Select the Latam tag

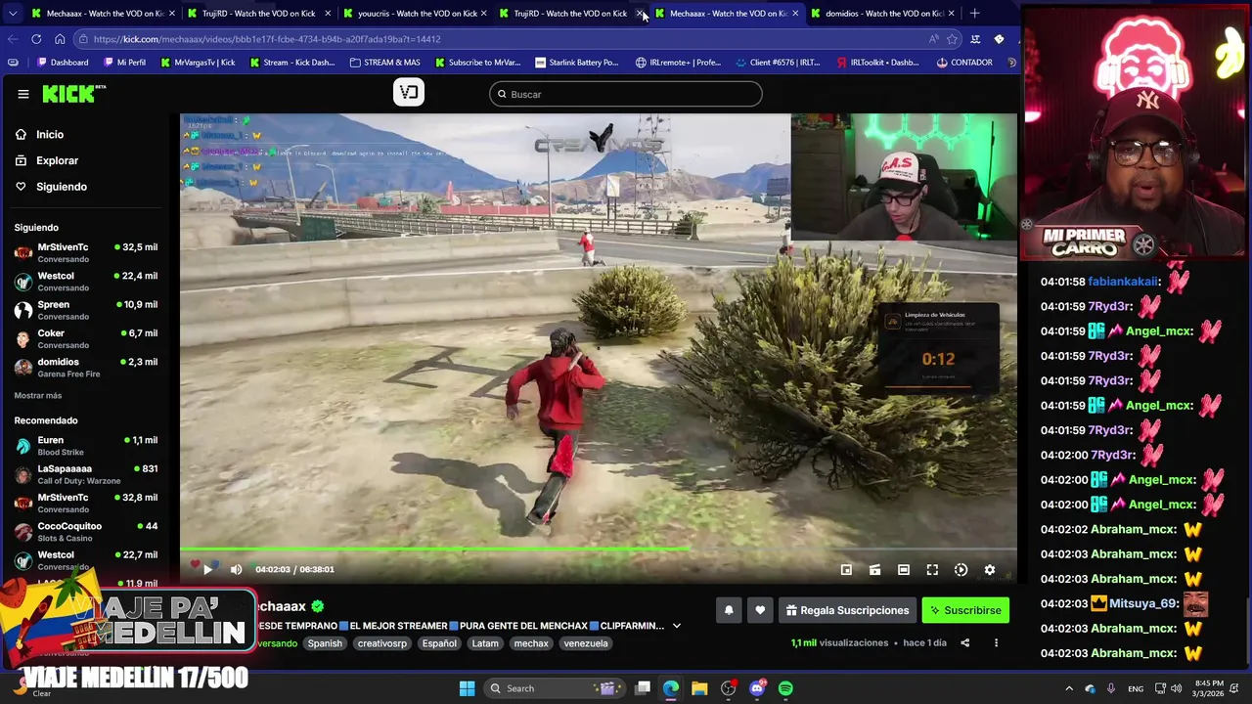485,643
